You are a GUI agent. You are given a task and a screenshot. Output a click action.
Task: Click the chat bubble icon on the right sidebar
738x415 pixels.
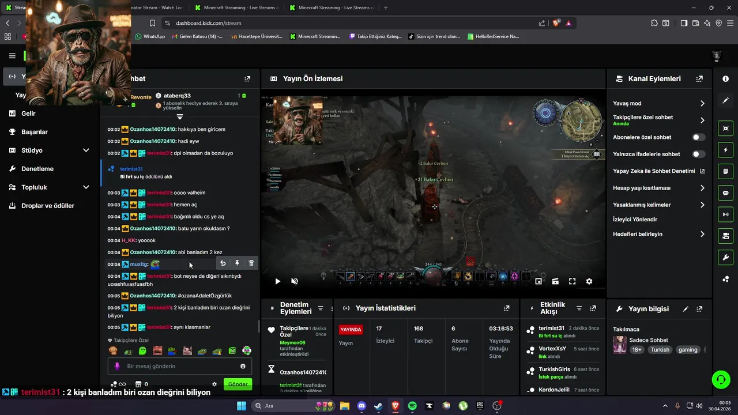tap(725, 193)
